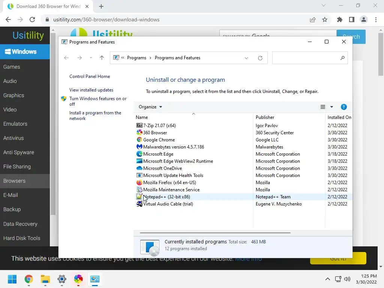Viewport: 384px width, 288px height.
Task: Click the Malwarebytes program icon
Action: tap(139, 147)
